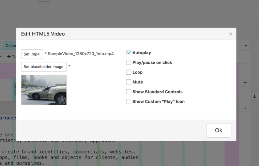The height and width of the screenshot is (166, 259).
Task: Click the upper plus icon on right edge
Action: pyautogui.click(x=245, y=83)
